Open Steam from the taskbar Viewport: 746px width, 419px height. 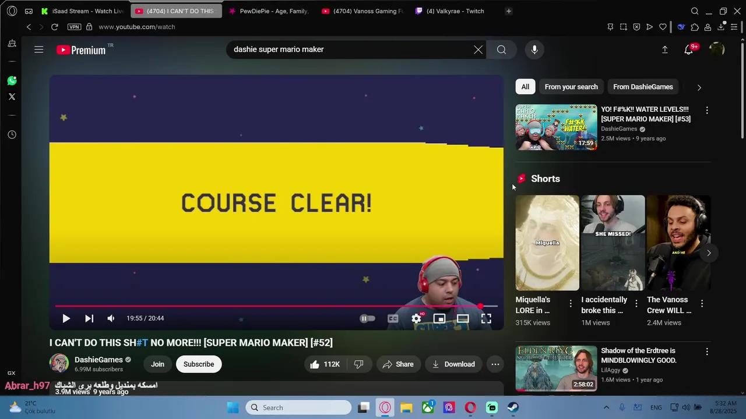(513, 407)
